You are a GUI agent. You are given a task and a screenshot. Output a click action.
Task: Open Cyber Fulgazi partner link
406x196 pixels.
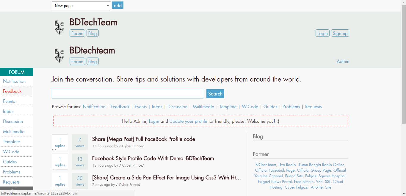tap(297, 187)
